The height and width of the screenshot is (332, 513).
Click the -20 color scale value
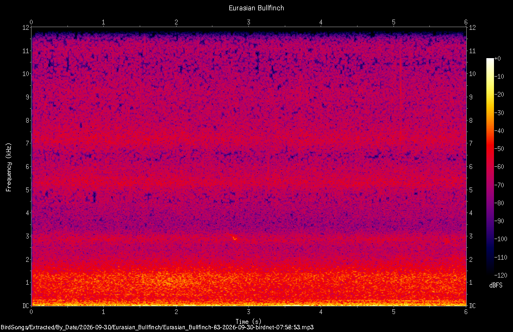[499, 95]
